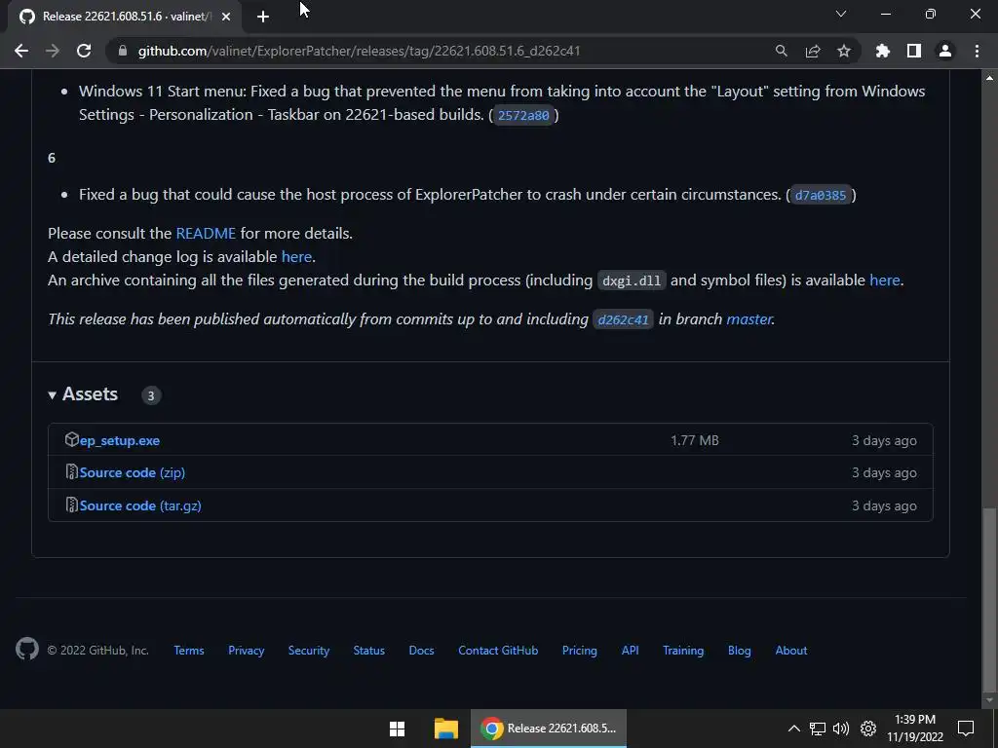Open the Training footer link
The width and height of the screenshot is (998, 748).
point(683,651)
